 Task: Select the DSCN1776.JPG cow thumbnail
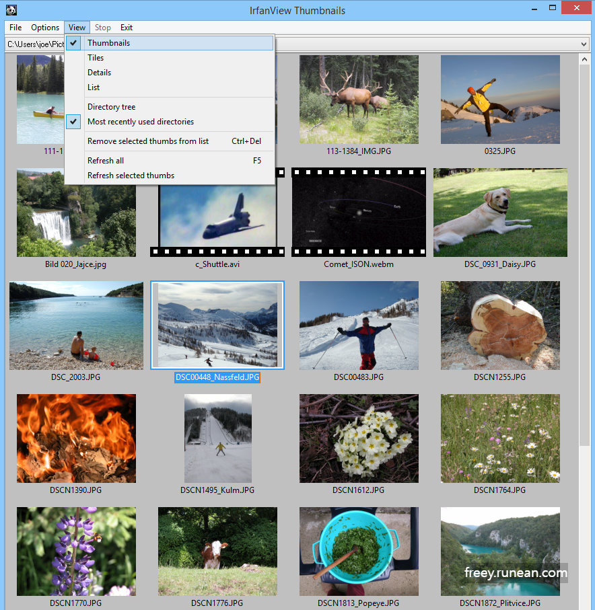[217, 551]
